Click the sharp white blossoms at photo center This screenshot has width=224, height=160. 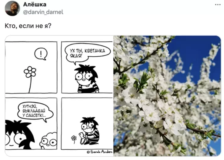tap(157, 112)
